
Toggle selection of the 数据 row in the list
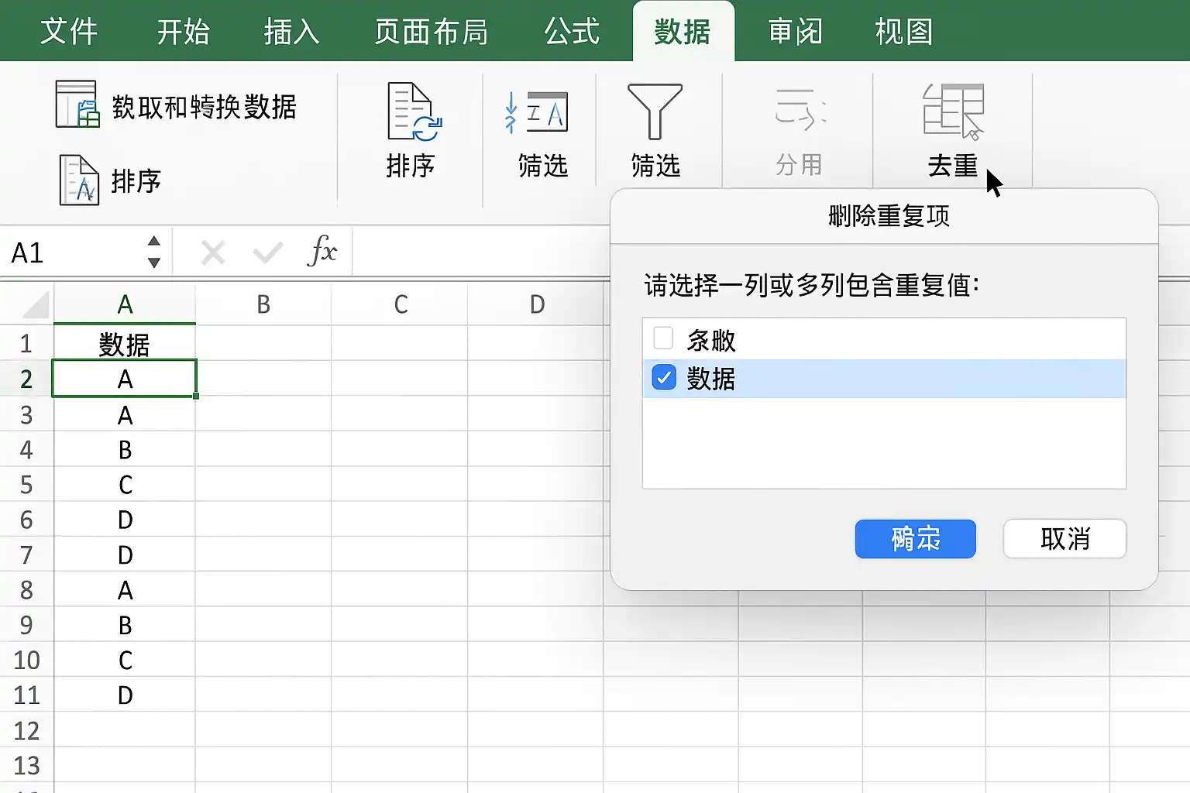(x=883, y=377)
